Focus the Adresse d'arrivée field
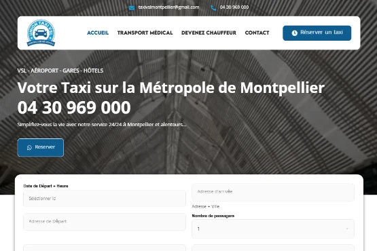 273,192
